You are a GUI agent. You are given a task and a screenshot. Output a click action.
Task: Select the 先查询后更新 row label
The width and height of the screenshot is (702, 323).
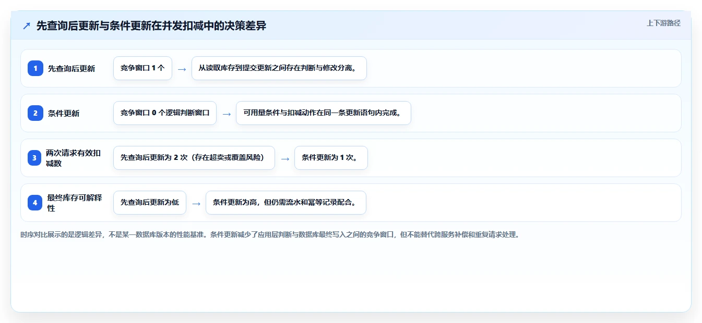click(72, 68)
